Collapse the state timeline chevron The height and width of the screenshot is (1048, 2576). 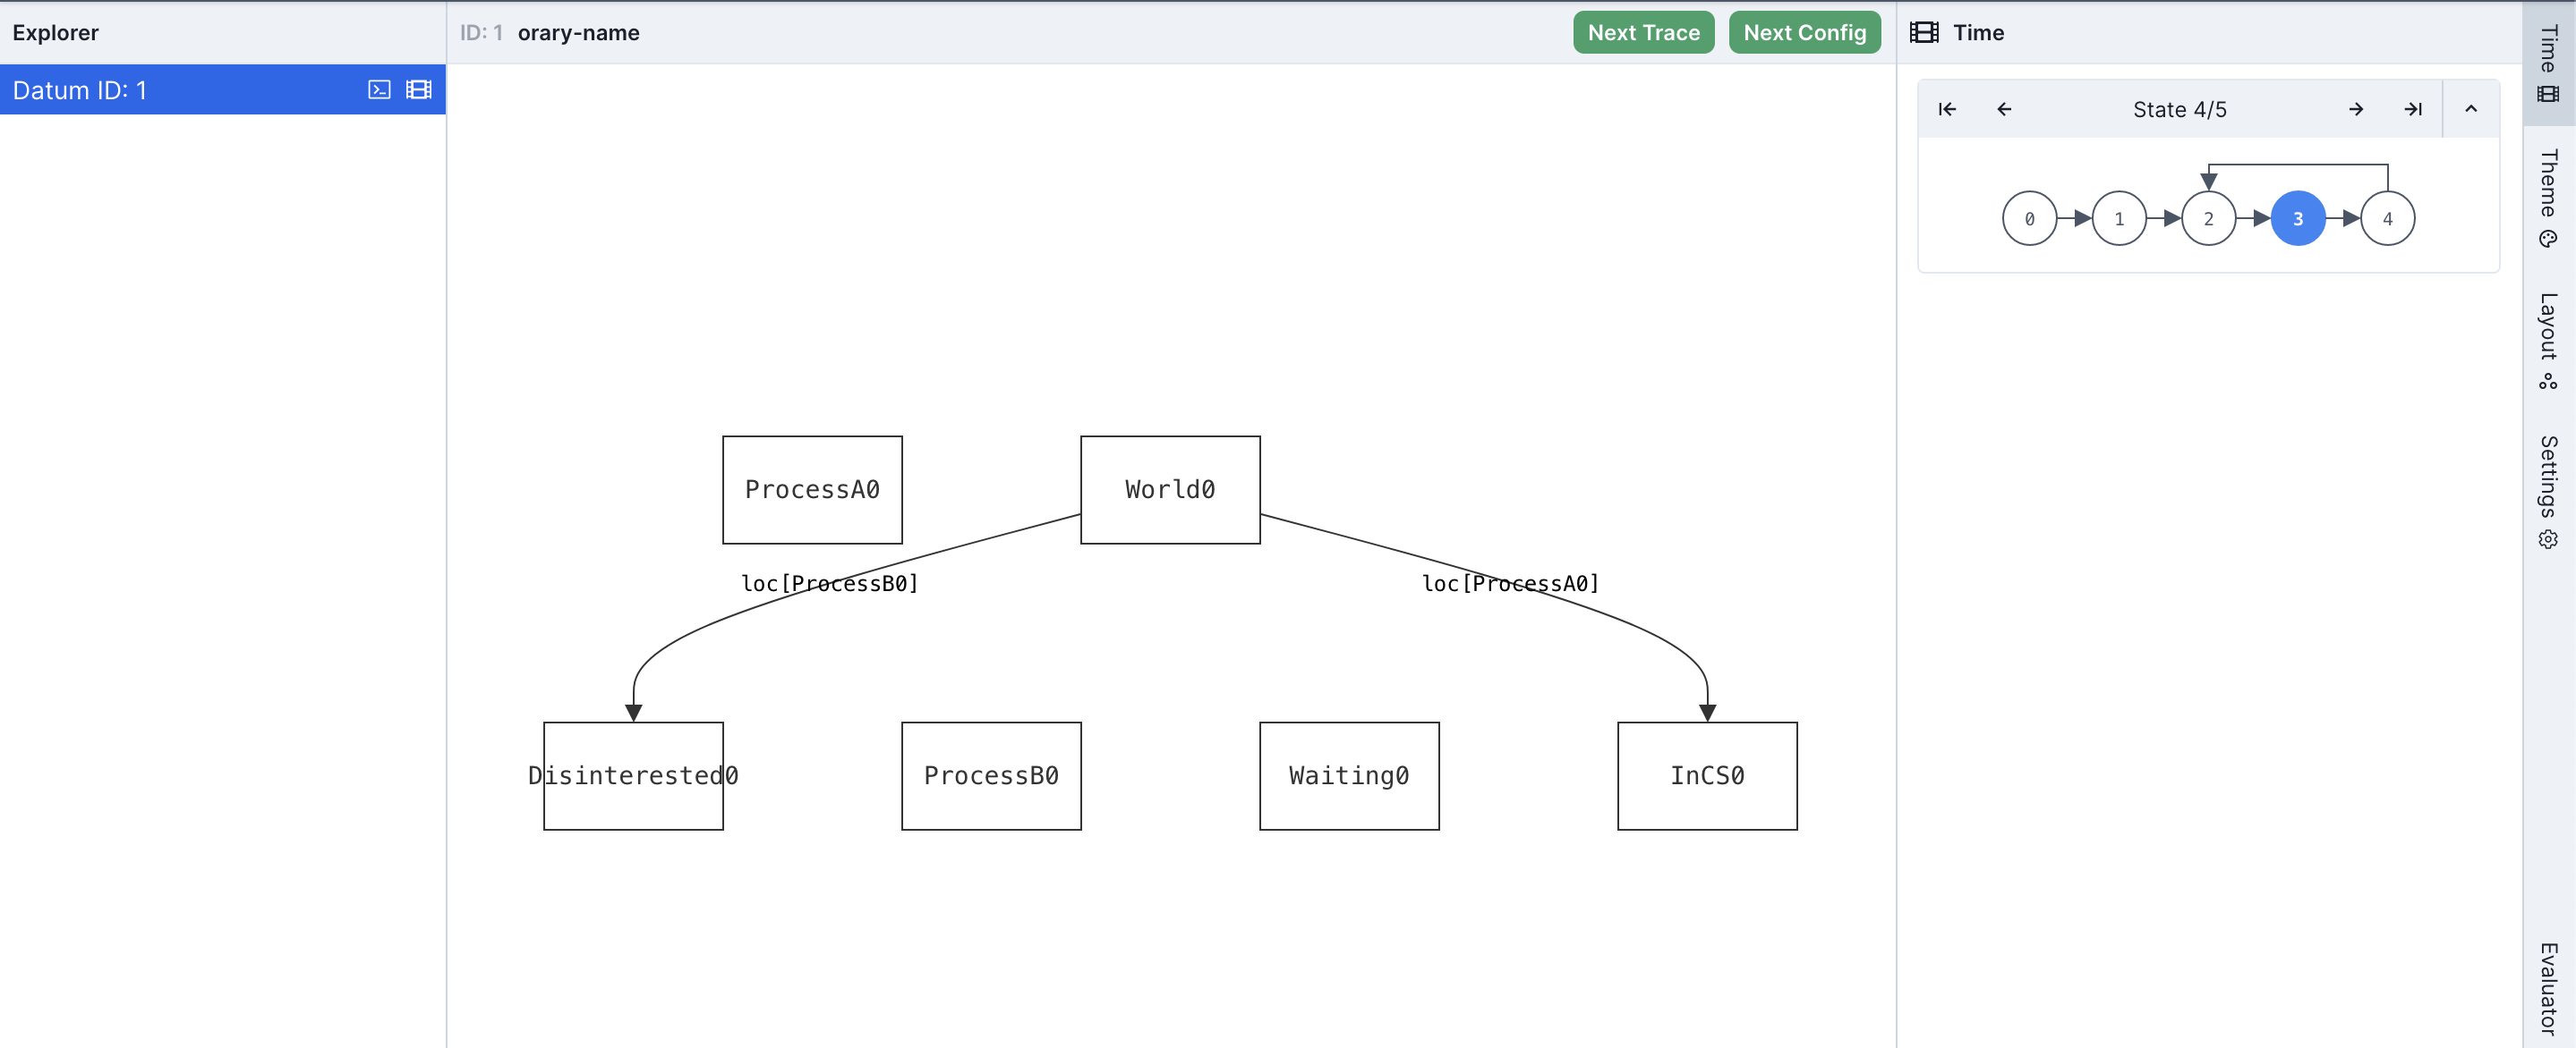click(2471, 109)
